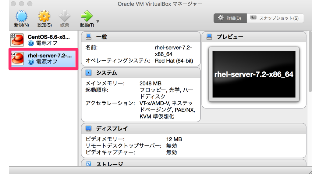Click the New (新規) toolbar icon
Image resolution: width=312 pixels, height=174 pixels.
pyautogui.click(x=21, y=16)
